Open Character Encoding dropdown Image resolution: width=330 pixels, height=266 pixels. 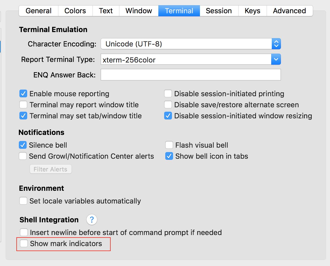point(191,44)
